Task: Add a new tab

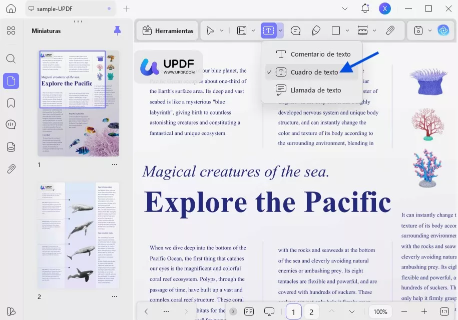Action: [x=126, y=9]
